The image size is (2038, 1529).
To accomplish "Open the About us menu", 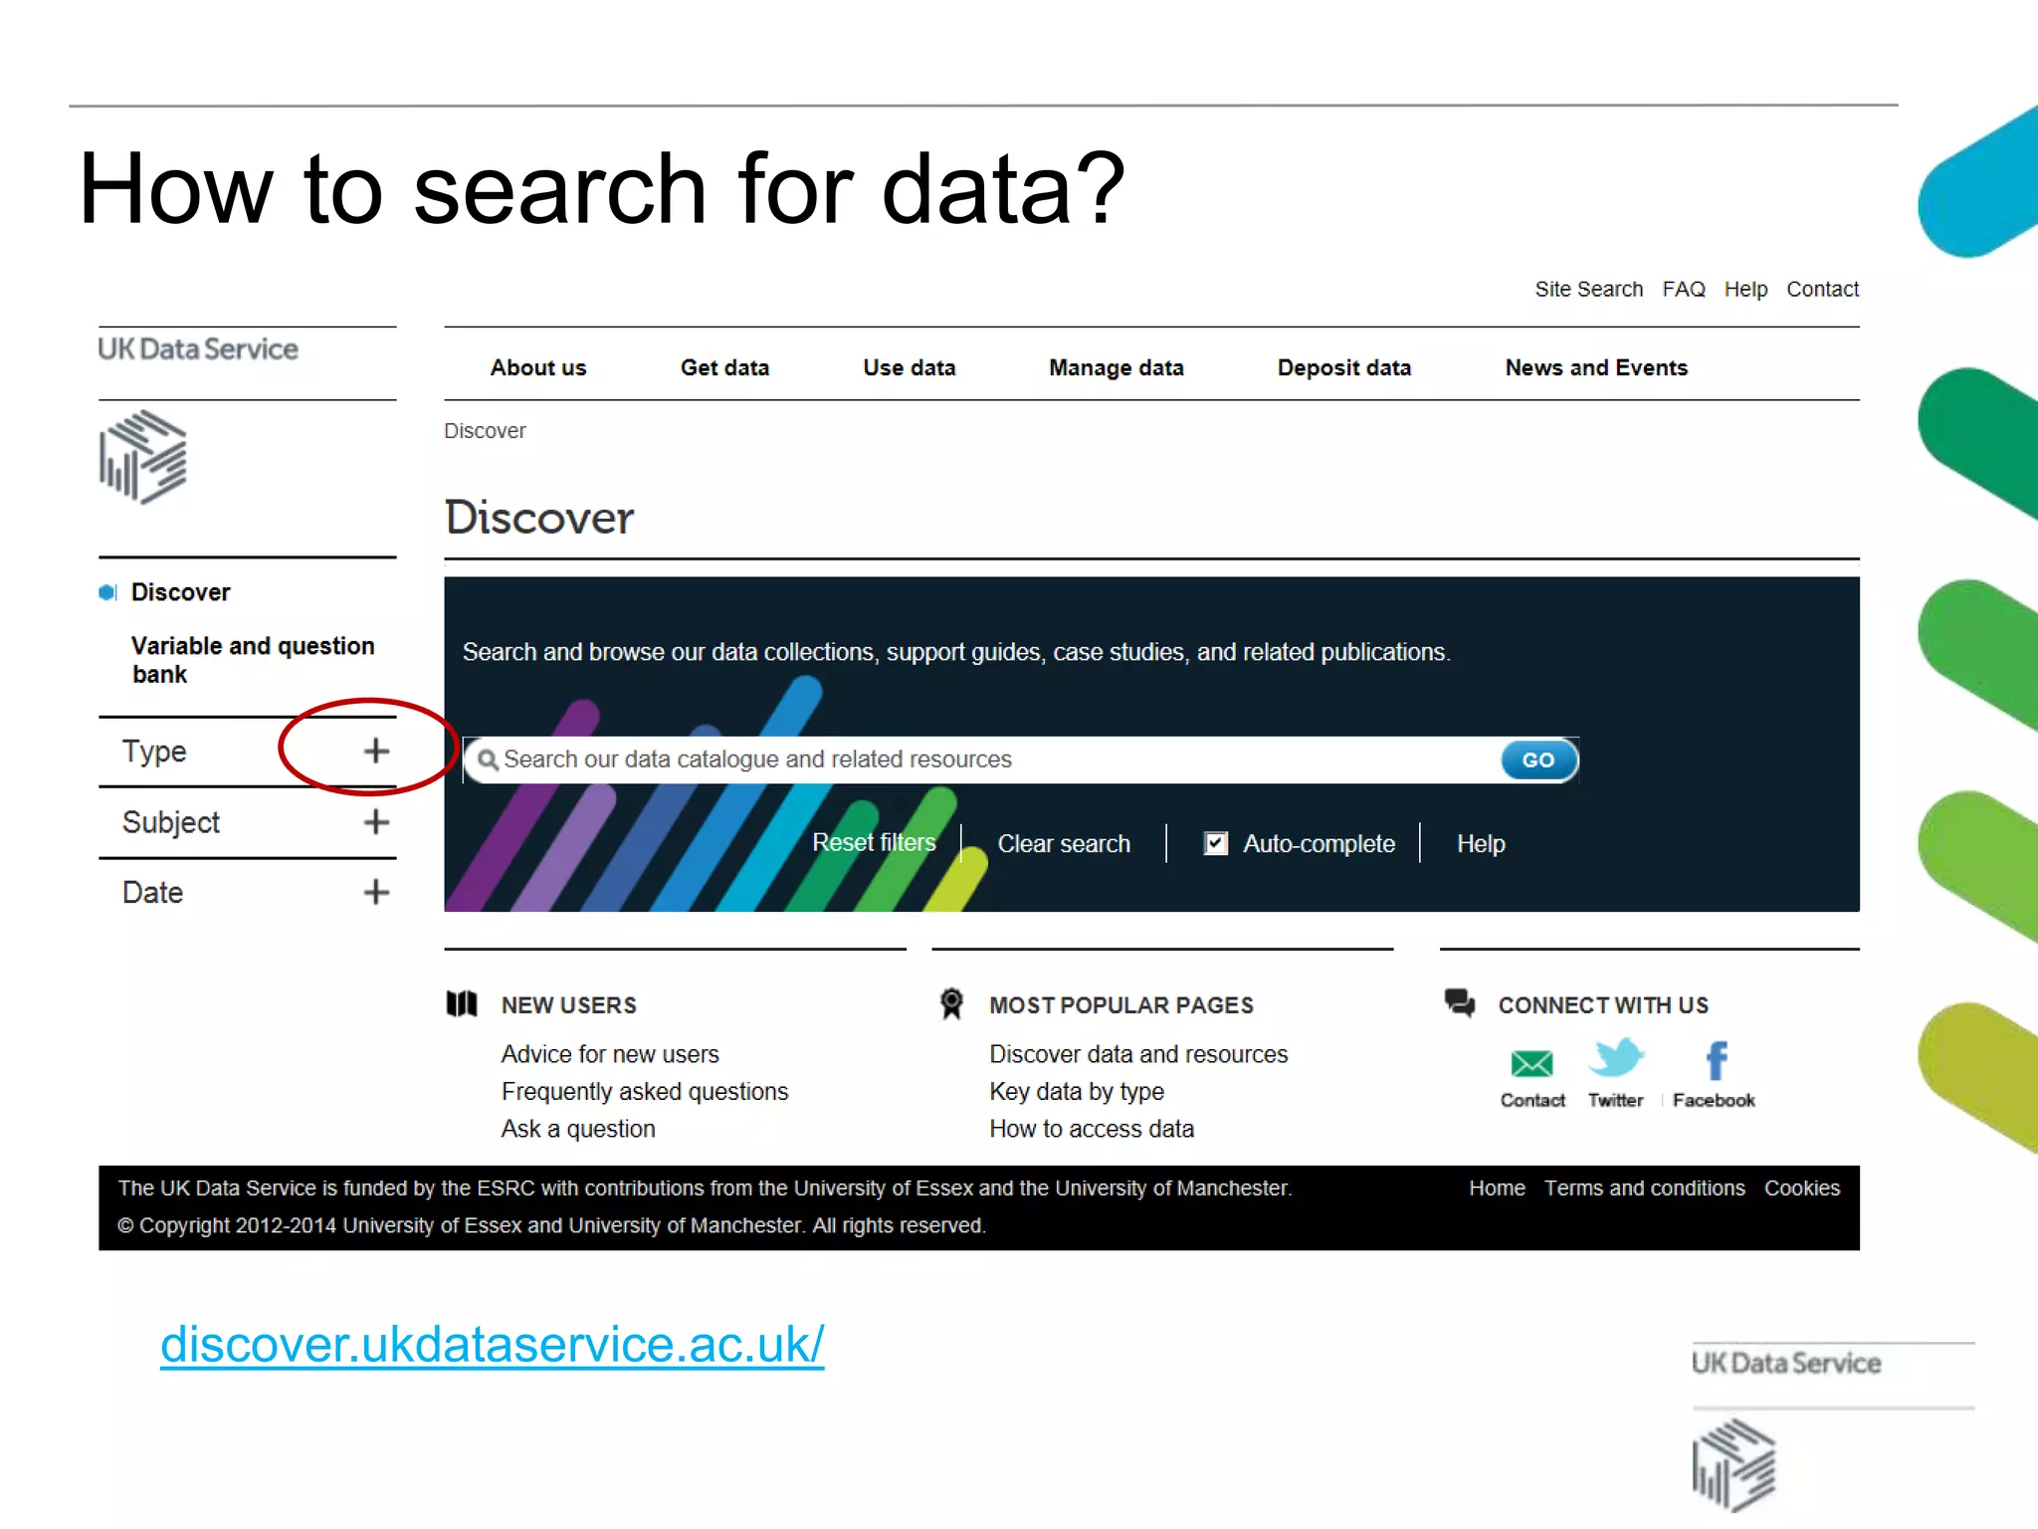I will (x=538, y=368).
